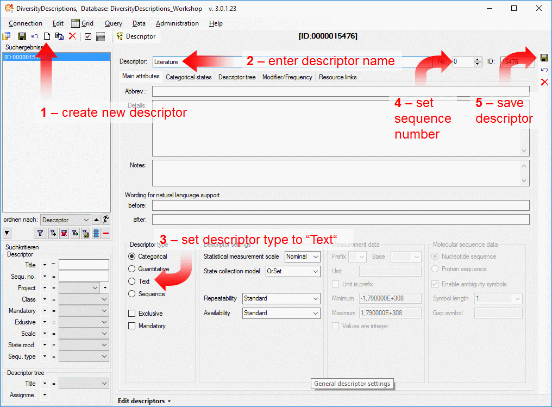Open the Connection menu
552x407 pixels.
(x=26, y=23)
